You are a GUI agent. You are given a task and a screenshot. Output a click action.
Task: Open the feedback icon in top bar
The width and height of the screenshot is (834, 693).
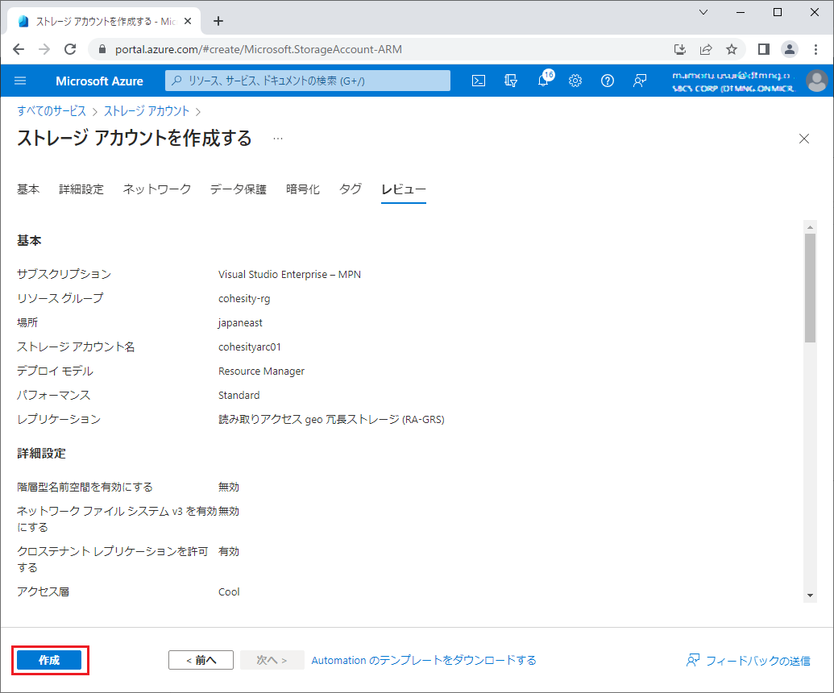click(640, 81)
